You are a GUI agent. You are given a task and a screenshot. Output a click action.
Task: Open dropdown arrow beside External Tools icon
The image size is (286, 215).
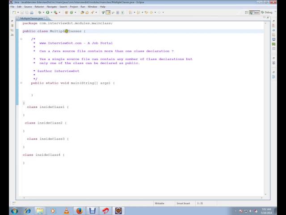(59, 13)
